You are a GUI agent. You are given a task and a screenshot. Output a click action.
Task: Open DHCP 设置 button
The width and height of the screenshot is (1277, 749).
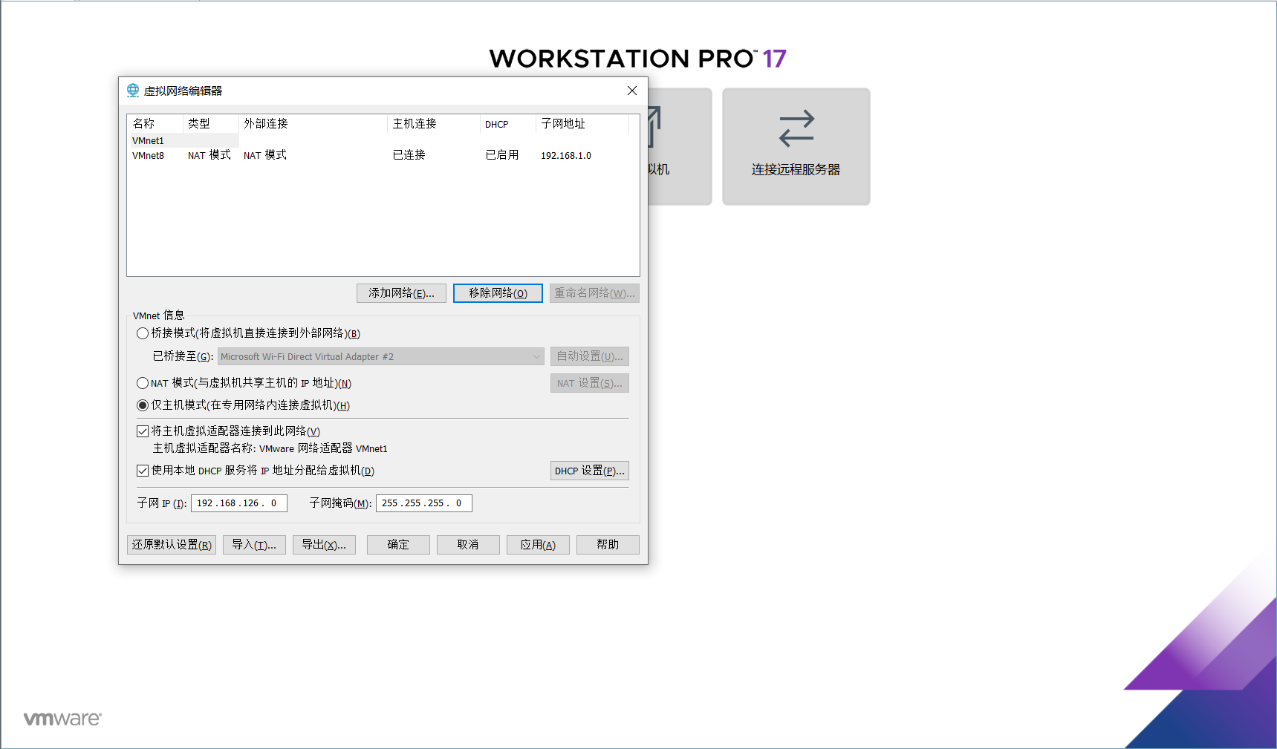tap(590, 471)
